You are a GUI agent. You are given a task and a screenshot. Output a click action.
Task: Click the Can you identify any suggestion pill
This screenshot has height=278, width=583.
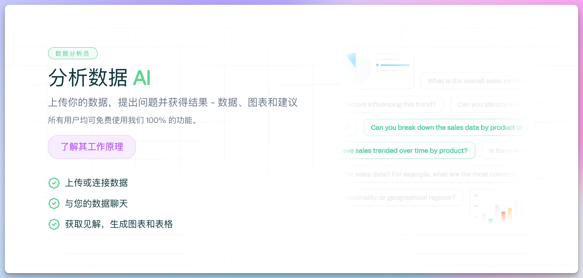click(491, 104)
